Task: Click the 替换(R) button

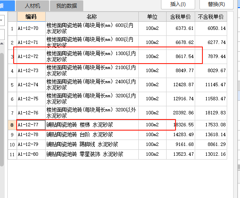Action: click(216, 4)
